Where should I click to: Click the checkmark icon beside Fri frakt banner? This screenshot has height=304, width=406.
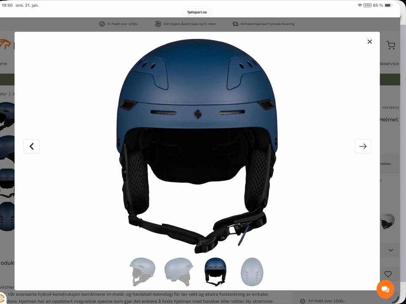point(102,24)
